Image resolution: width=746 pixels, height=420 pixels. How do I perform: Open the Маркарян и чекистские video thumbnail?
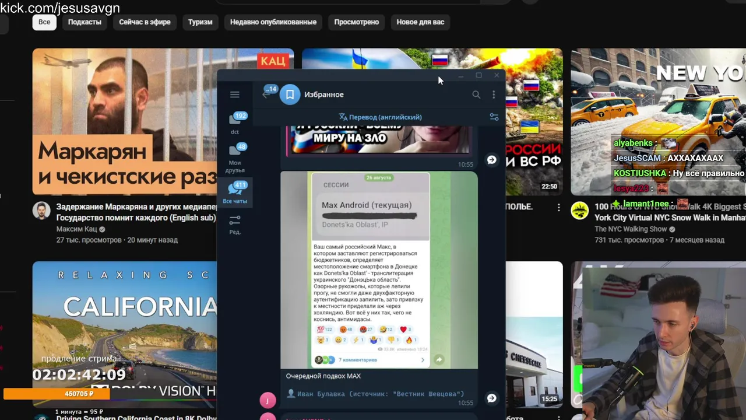[x=125, y=122]
